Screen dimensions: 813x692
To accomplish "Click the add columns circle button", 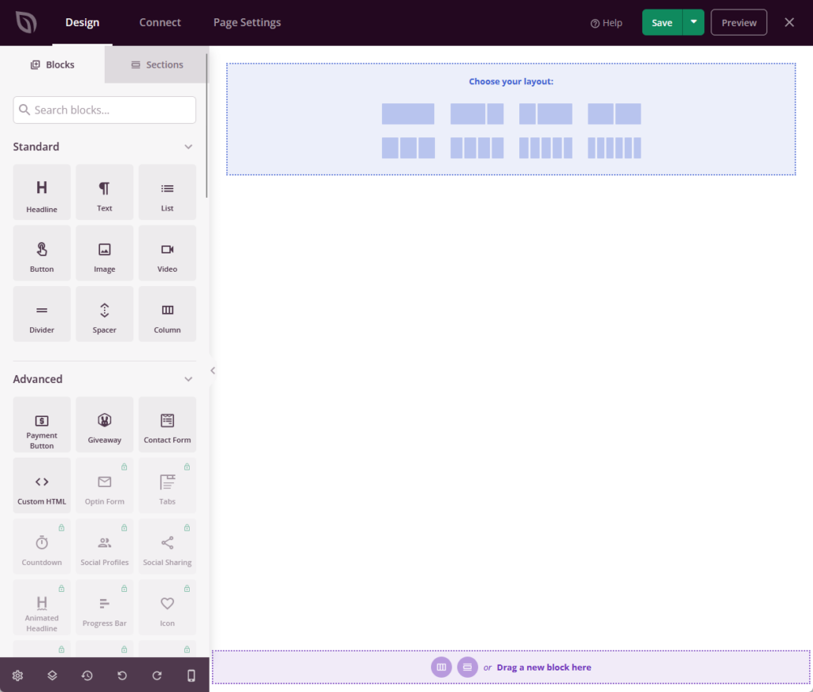I will [x=441, y=667].
